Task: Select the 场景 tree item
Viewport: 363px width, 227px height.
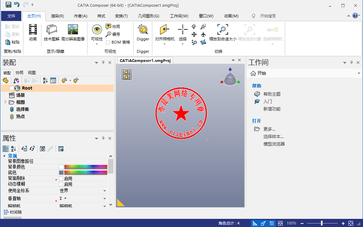Action: tap(21, 95)
